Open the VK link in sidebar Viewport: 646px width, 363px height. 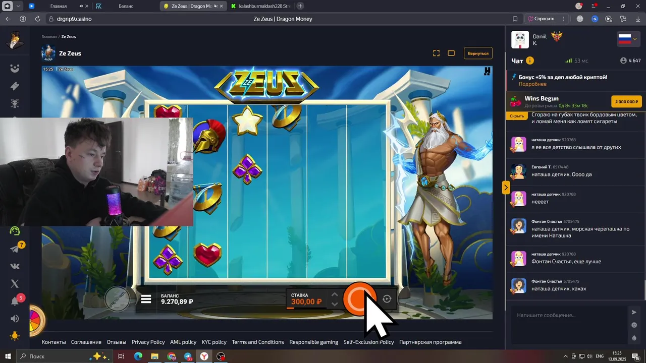(15, 266)
